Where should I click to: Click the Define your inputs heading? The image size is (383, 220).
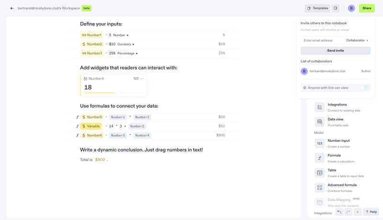point(101,24)
